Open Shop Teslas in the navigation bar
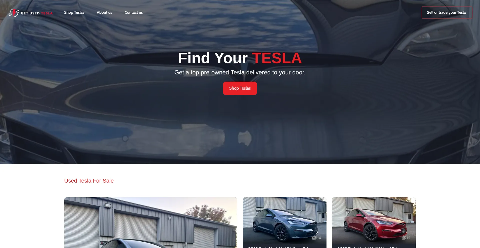The image size is (480, 248). 74,12
